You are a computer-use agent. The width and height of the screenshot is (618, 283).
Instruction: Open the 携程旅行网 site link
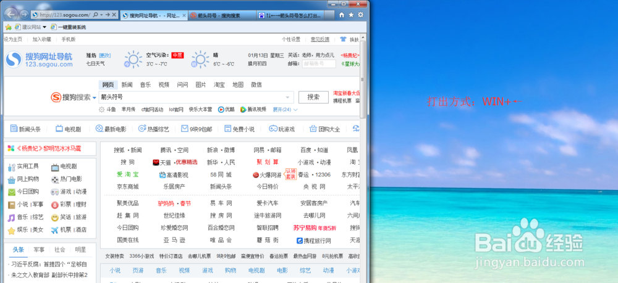tap(314, 240)
